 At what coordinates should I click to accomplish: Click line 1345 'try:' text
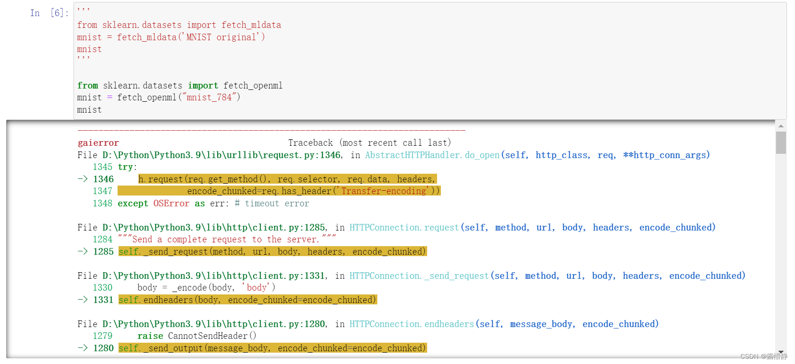click(127, 167)
